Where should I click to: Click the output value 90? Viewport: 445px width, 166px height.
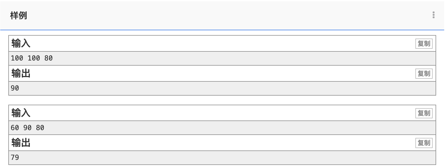coord(15,88)
